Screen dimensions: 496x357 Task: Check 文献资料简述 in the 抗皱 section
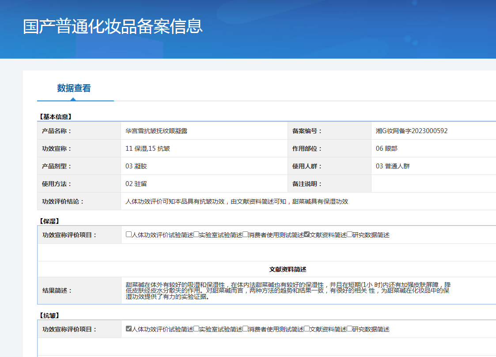[307, 329]
